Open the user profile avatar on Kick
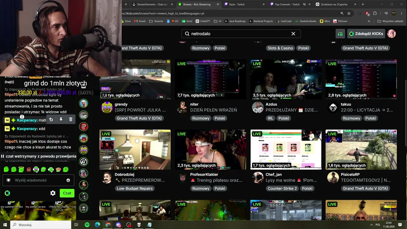 point(391,34)
